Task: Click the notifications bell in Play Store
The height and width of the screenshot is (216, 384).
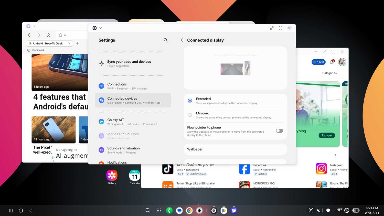Action: (x=332, y=62)
